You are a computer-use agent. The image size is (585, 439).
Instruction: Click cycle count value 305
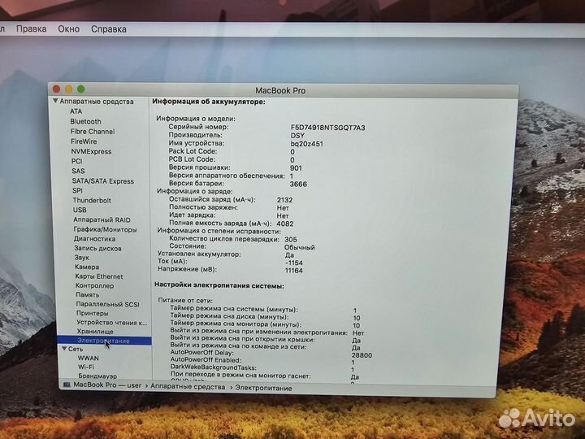click(x=291, y=239)
